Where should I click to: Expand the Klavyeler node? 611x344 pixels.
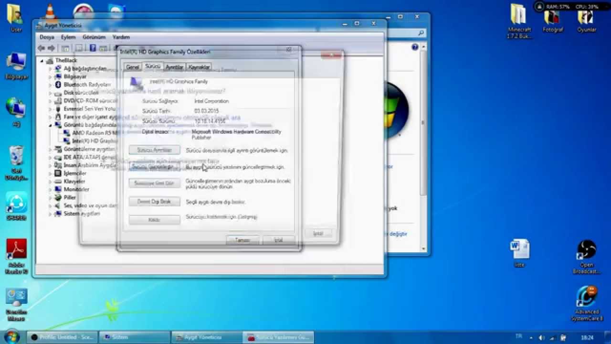click(x=50, y=182)
